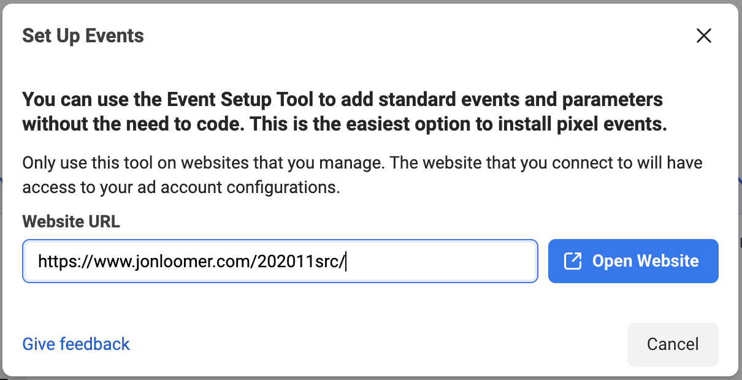The image size is (742, 380).
Task: Open the Give feedback link
Action: click(76, 344)
